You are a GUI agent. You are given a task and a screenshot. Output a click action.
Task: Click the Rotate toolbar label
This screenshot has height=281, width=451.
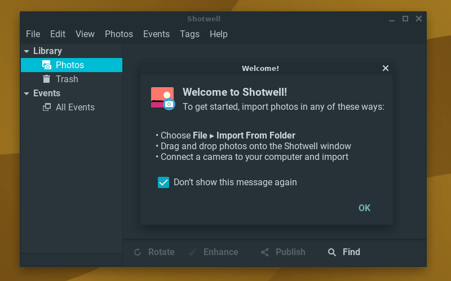[161, 252]
